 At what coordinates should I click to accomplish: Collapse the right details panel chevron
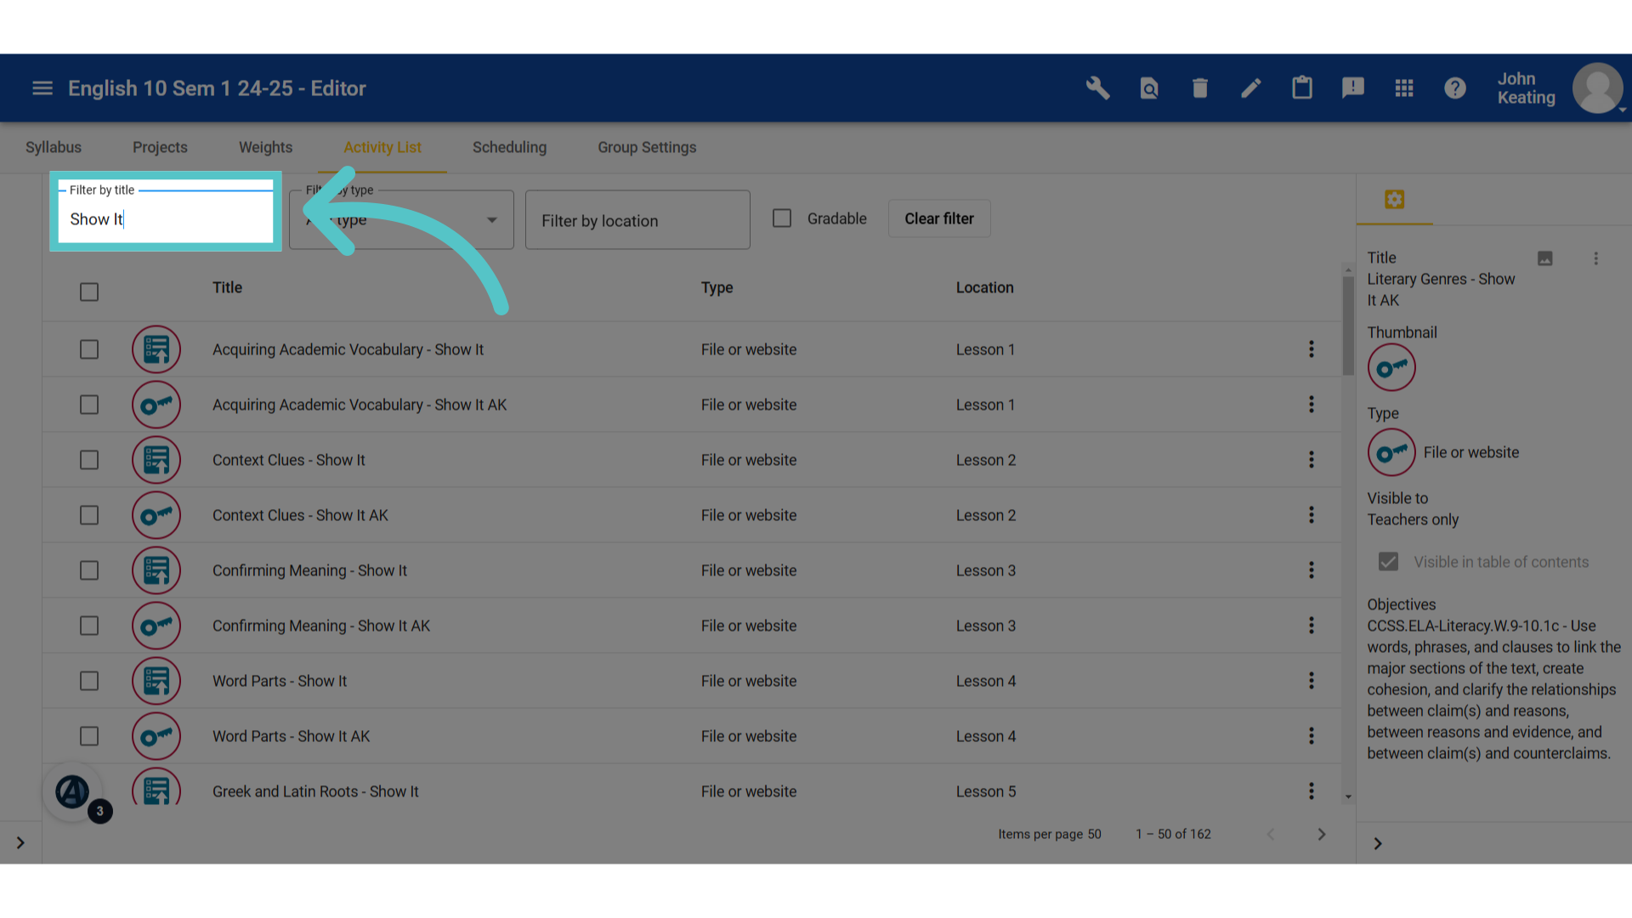coord(1378,844)
